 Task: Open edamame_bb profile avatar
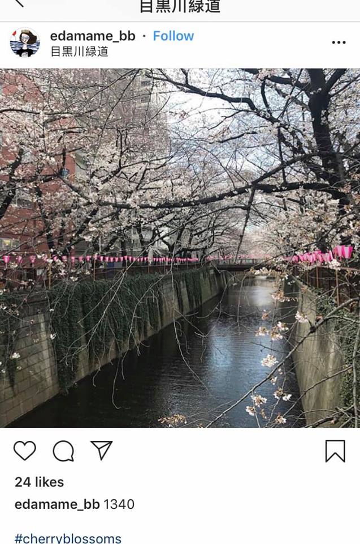tap(25, 42)
